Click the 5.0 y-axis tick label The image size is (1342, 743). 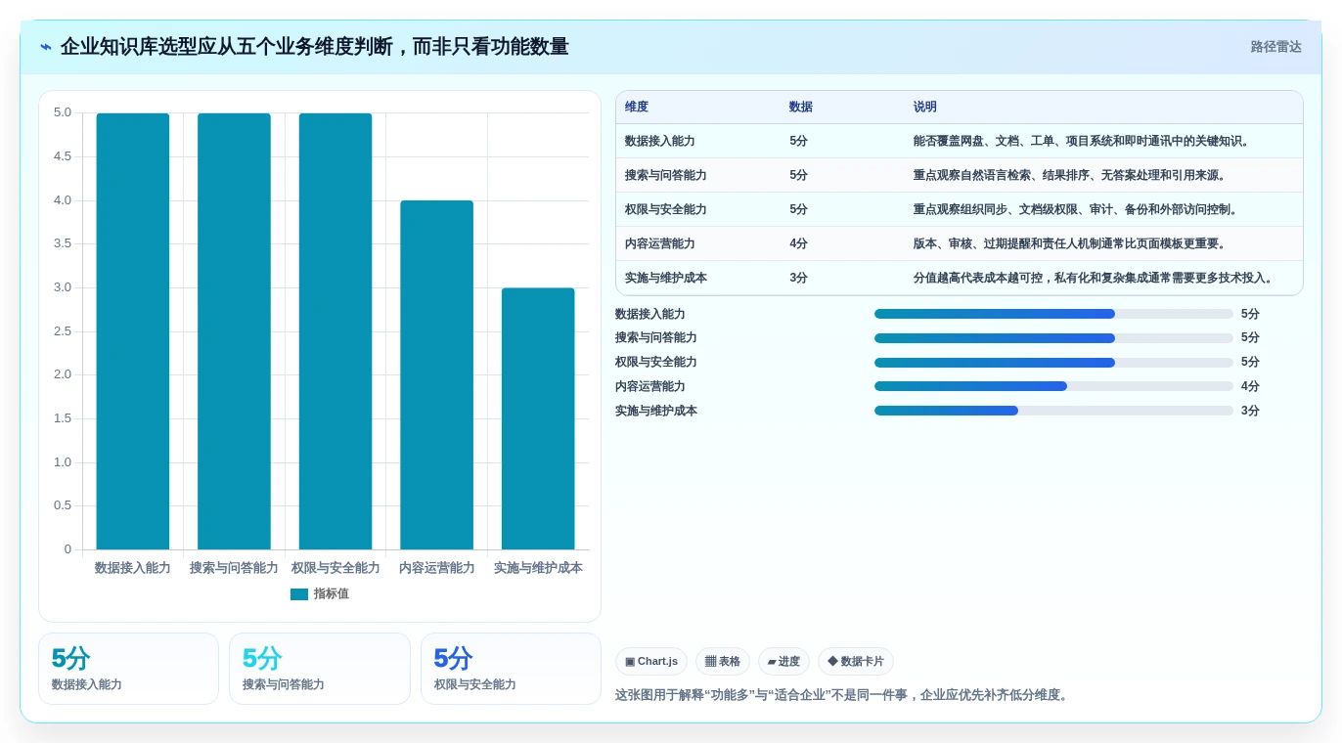point(63,112)
